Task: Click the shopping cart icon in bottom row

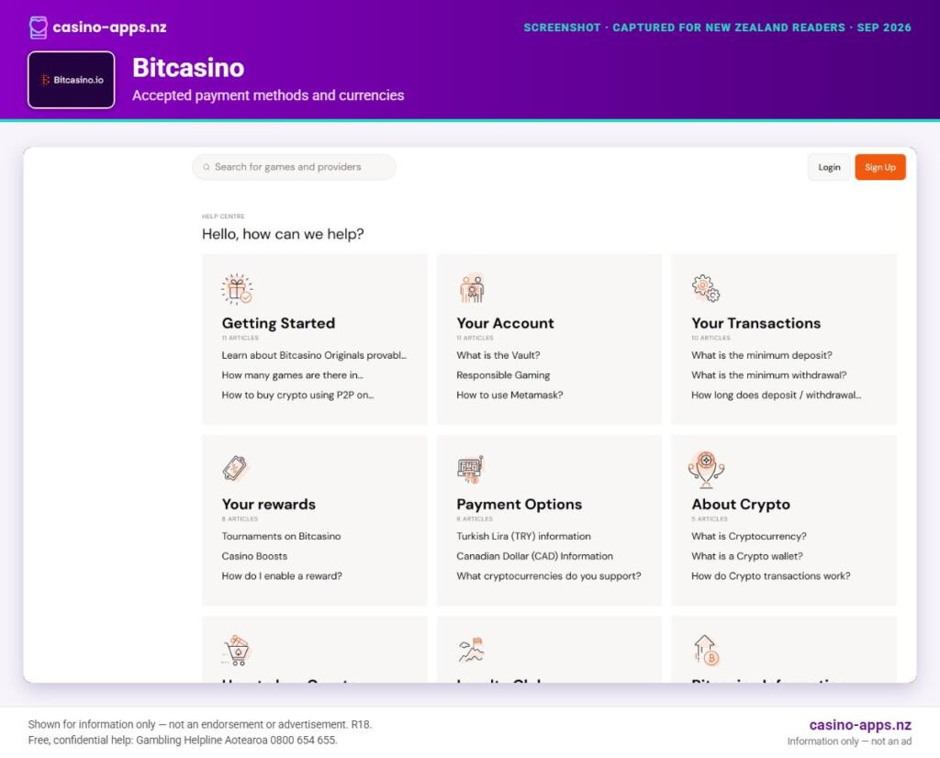Action: click(x=236, y=651)
